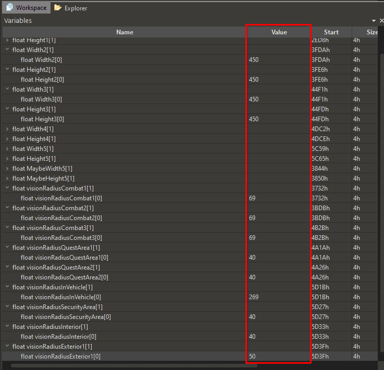Image resolution: width=384 pixels, height=370 pixels.
Task: Expand float Width4[1] node
Action: coord(7,129)
